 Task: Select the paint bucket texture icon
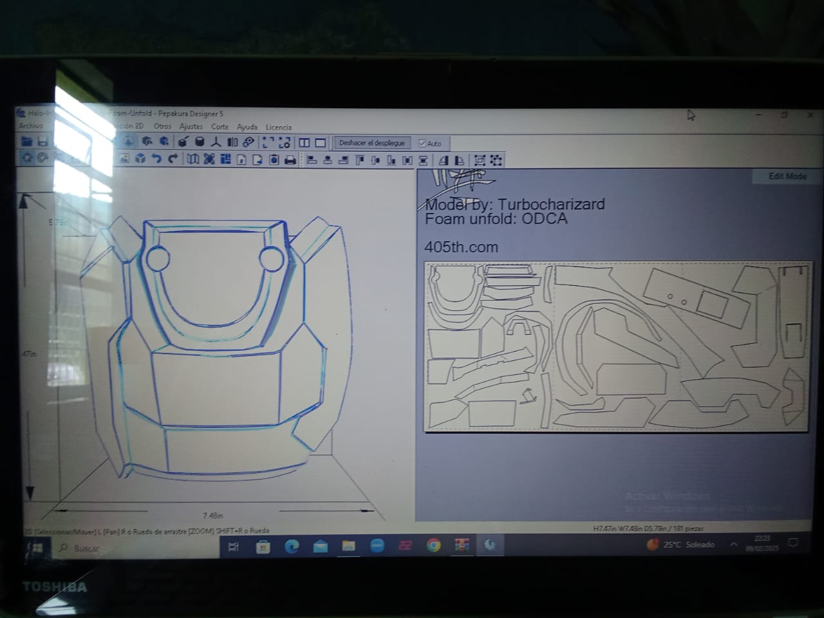(x=183, y=142)
